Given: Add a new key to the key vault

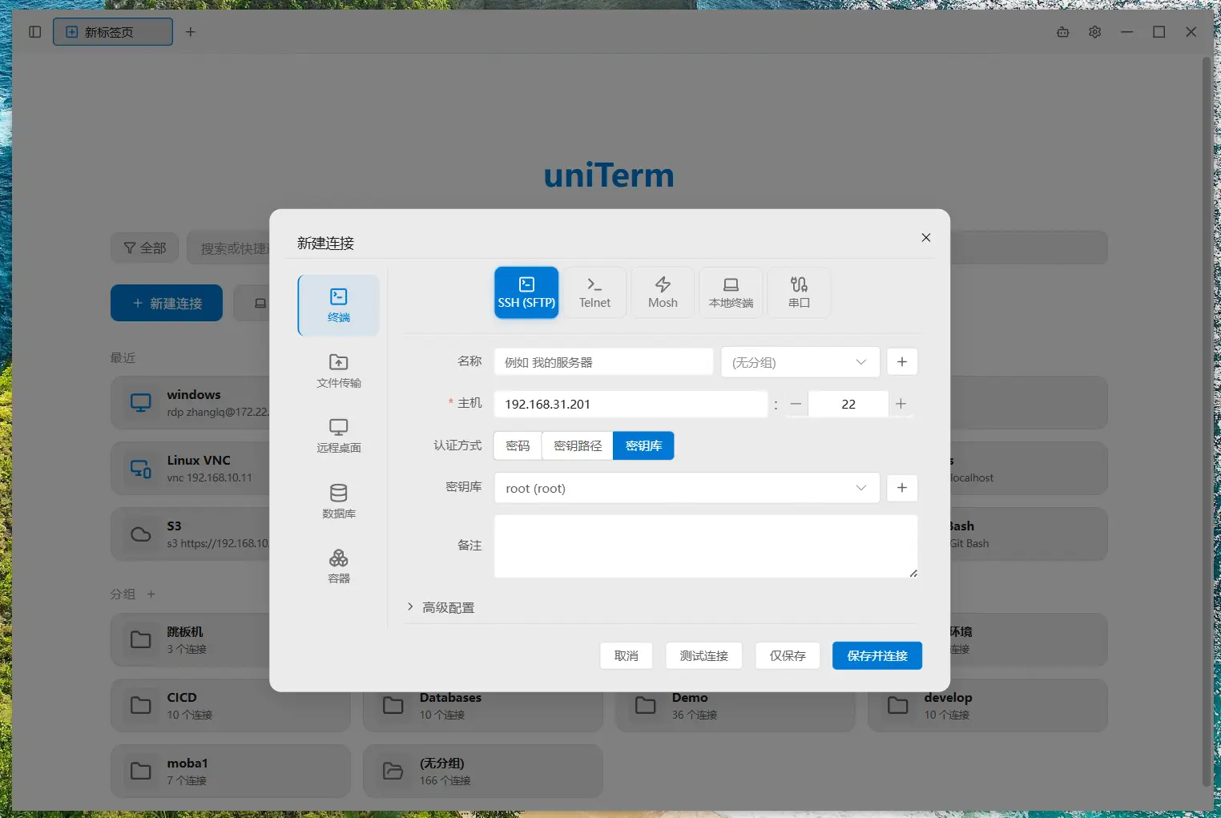Looking at the screenshot, I should (x=902, y=488).
